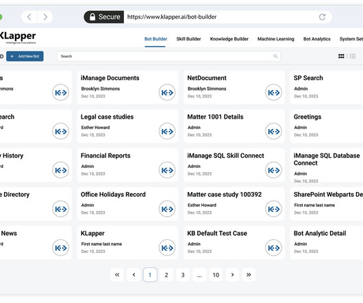Viewport: 363px width, 303px height.
Task: Click the browser forward arrow
Action: coord(45,17)
